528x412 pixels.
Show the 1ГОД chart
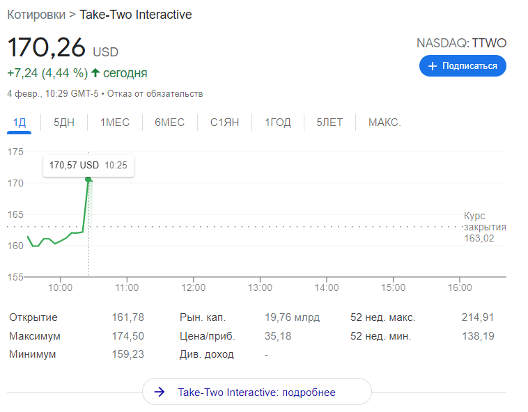pos(278,122)
